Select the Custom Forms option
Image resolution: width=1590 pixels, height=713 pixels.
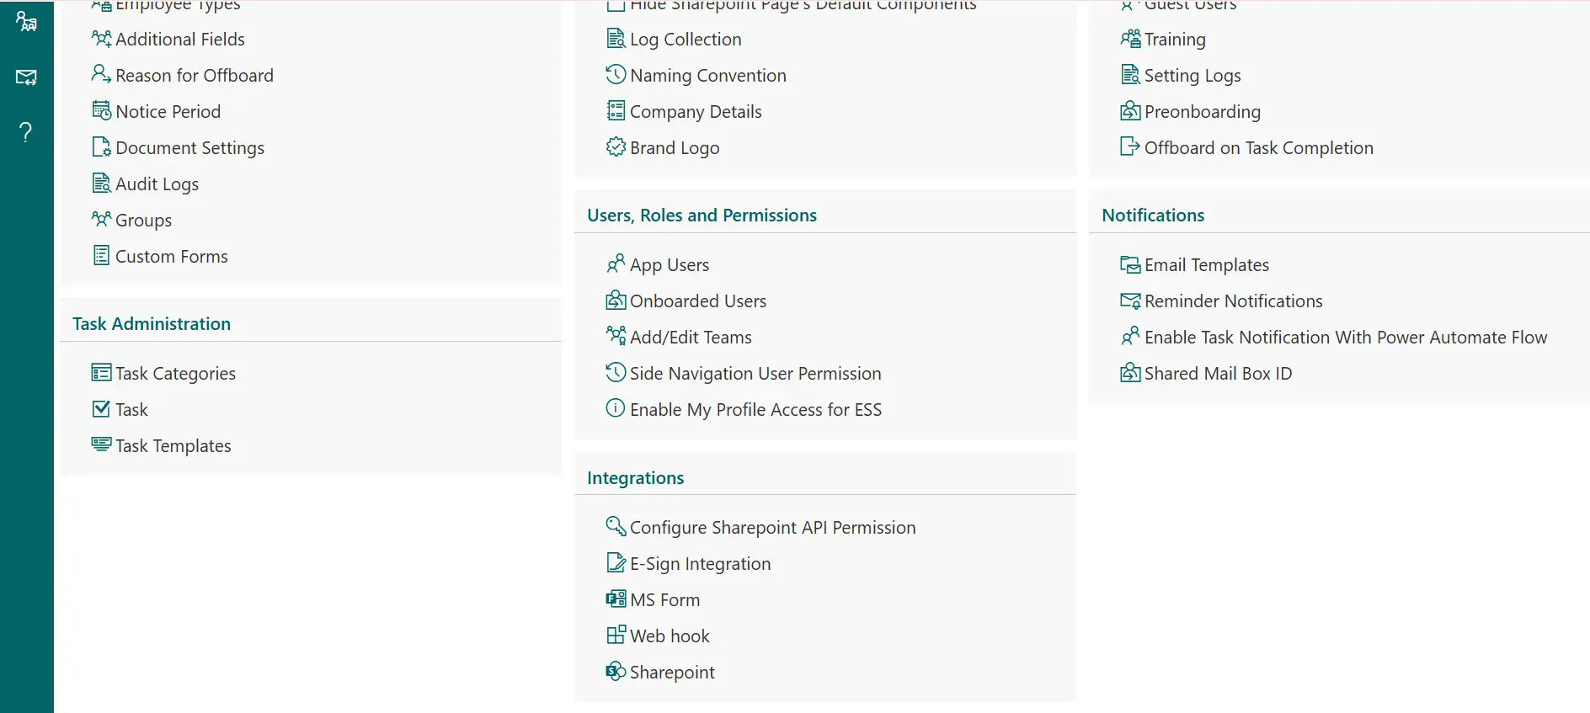click(x=171, y=257)
